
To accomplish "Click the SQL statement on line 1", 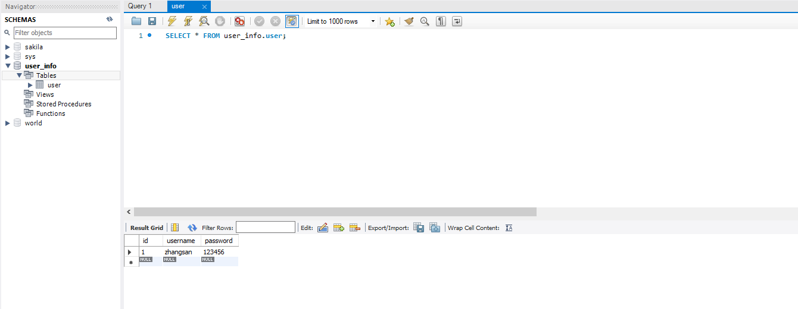I will [226, 36].
